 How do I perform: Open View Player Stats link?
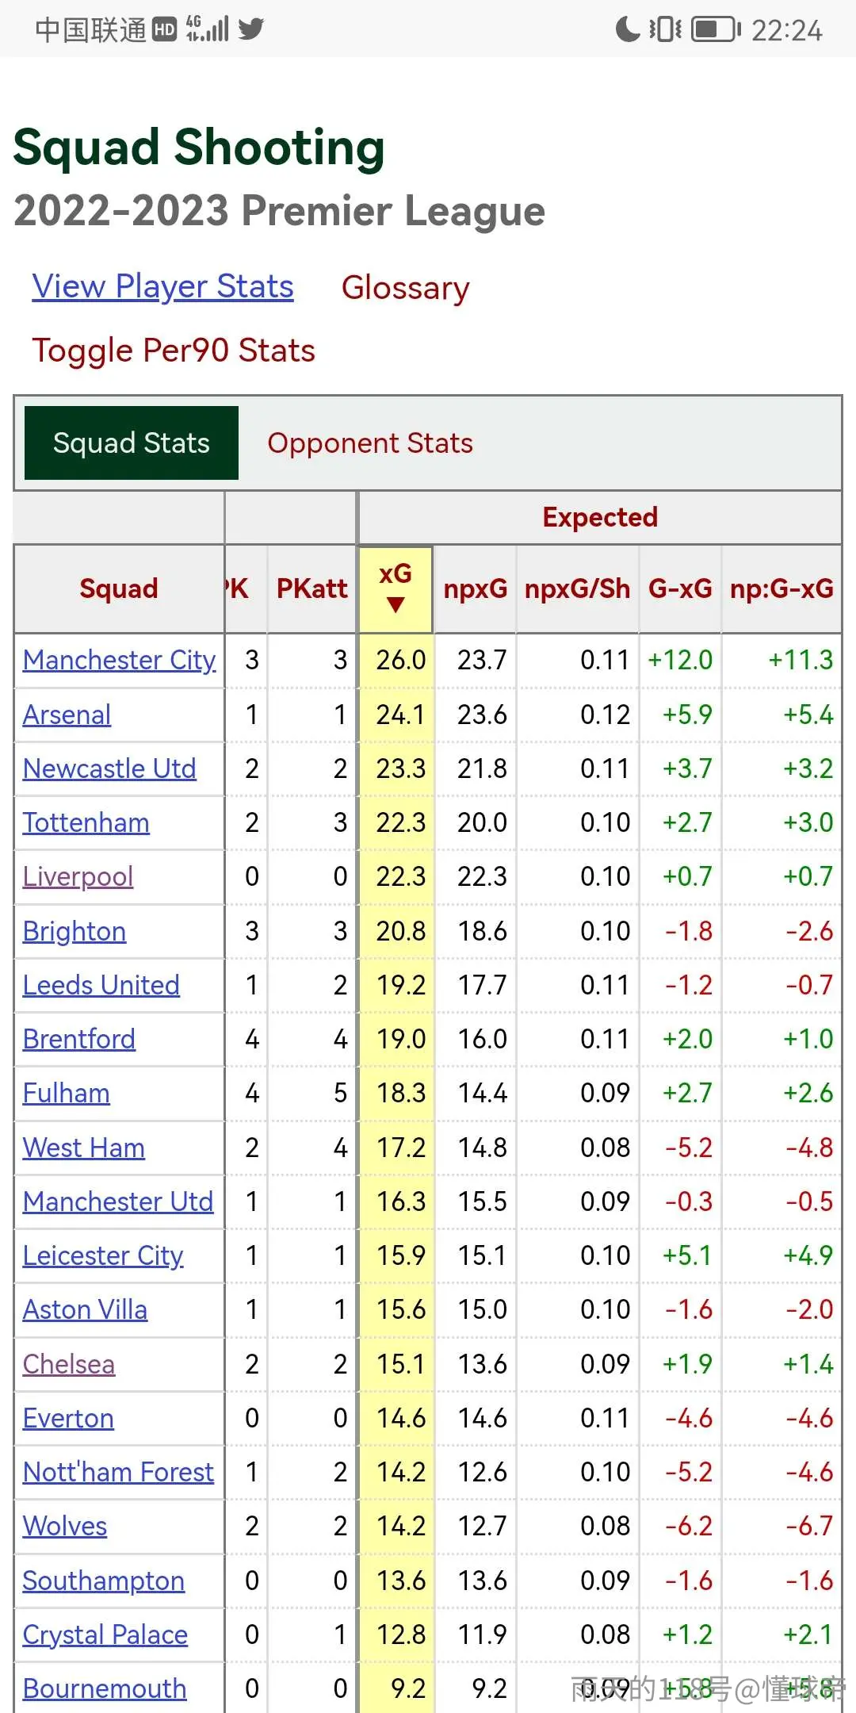(163, 287)
